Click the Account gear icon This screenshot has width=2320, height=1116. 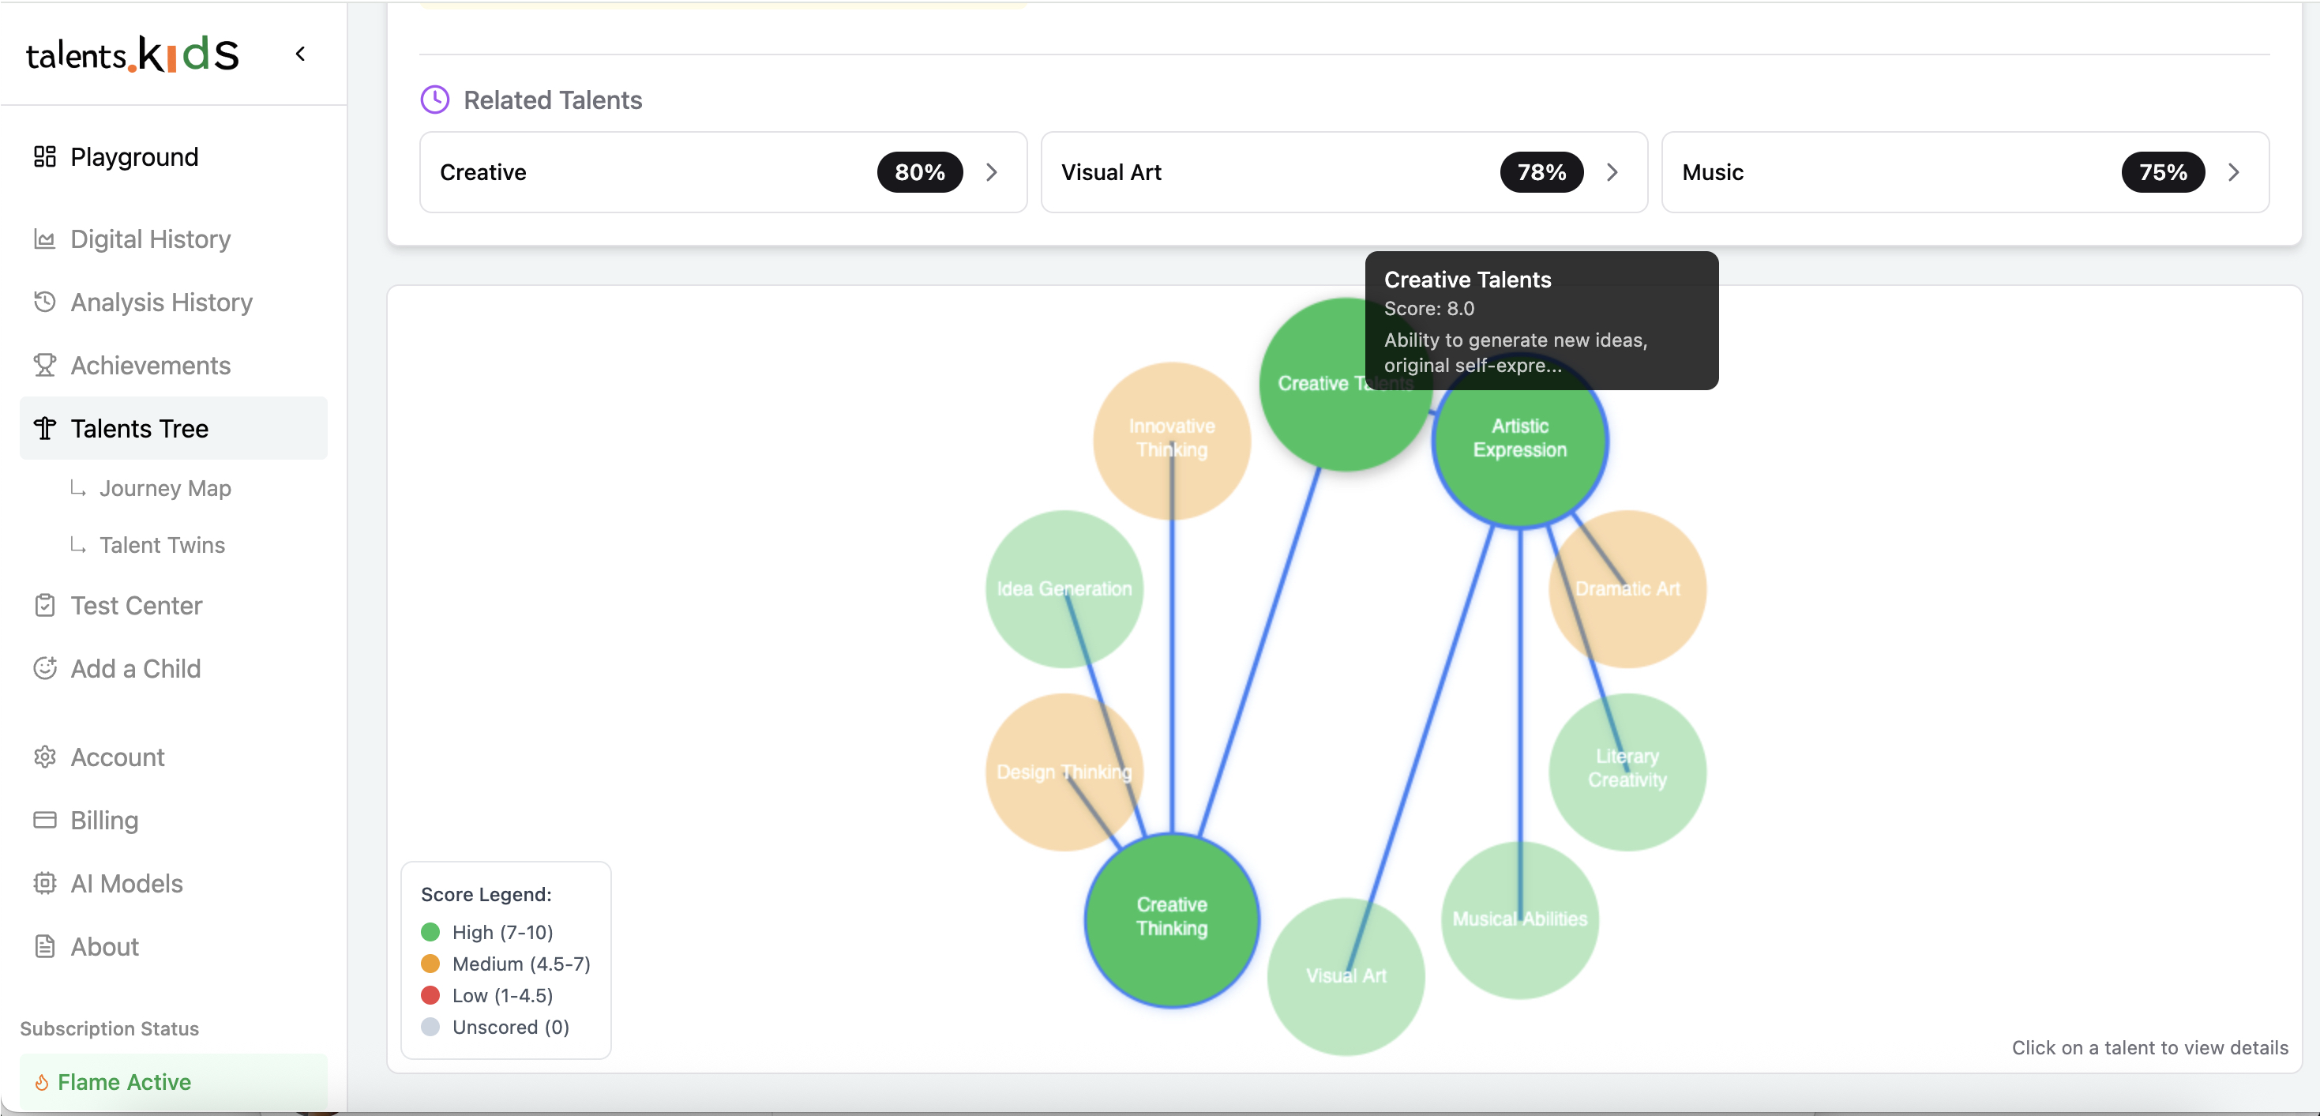[x=45, y=757]
